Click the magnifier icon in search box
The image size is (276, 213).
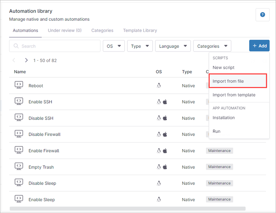tap(16, 46)
